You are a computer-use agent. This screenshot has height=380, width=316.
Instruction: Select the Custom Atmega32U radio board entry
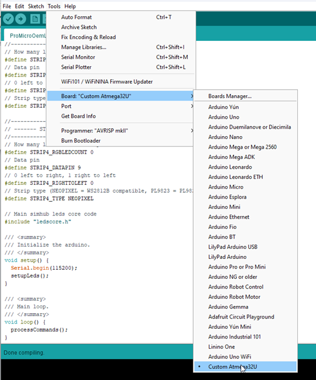[246, 367]
